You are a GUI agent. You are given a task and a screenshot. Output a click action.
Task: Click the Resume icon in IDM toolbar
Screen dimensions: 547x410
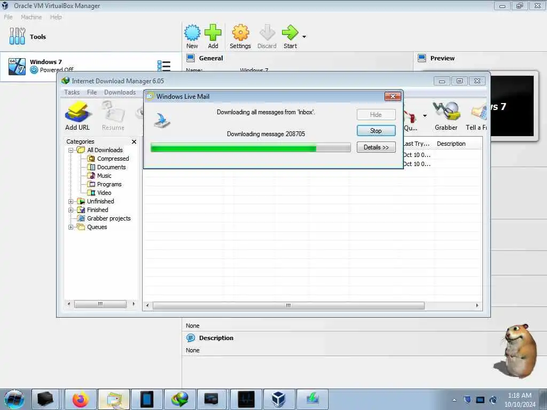tap(113, 112)
